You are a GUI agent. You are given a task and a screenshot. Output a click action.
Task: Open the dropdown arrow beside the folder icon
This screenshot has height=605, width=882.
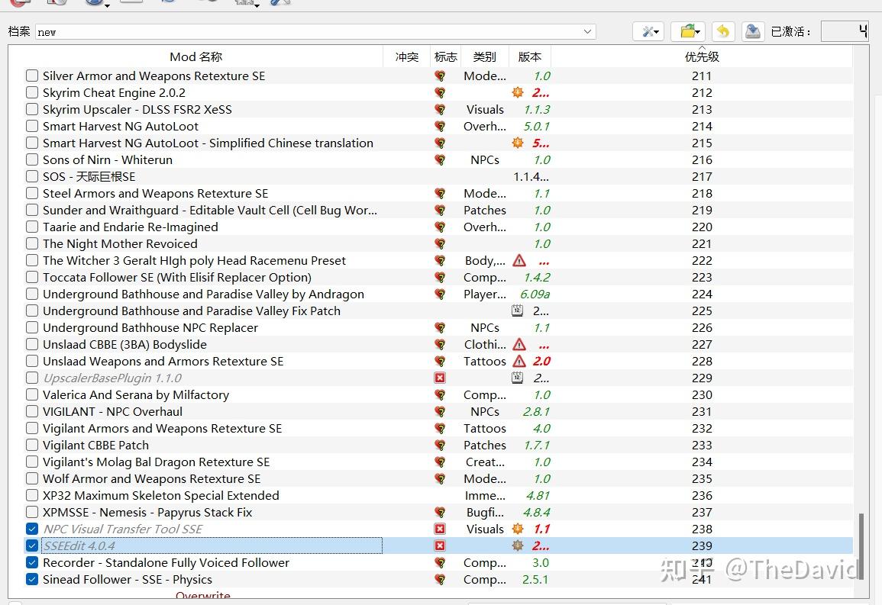pos(697,33)
